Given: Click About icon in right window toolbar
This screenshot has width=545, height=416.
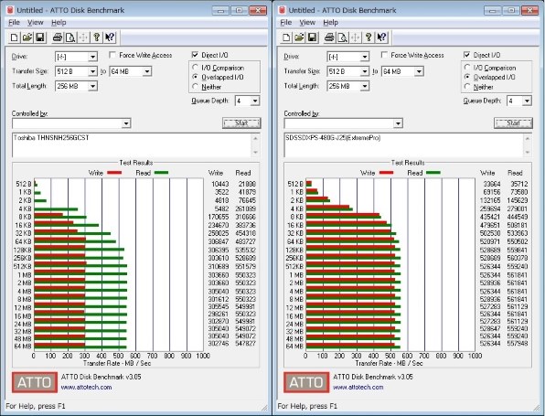Looking at the screenshot, I should (369, 37).
